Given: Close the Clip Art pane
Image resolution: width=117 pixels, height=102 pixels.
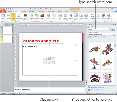Looking at the screenshot, I should click(x=116, y=24).
